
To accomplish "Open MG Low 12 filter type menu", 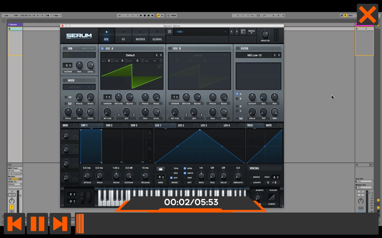I will tap(254, 55).
